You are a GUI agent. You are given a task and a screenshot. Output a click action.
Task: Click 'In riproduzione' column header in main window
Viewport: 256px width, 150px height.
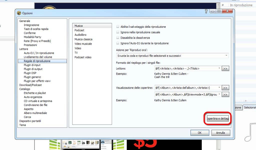click(x=241, y=5)
